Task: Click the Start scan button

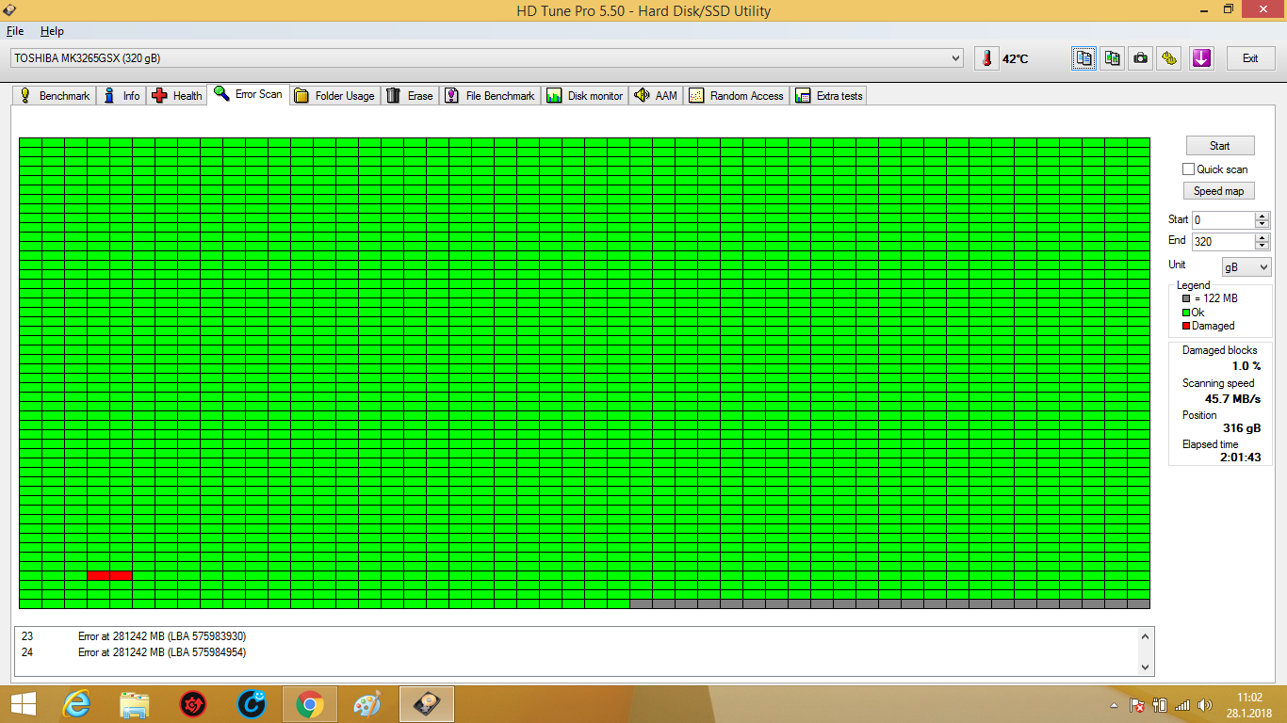Action: coord(1219,145)
